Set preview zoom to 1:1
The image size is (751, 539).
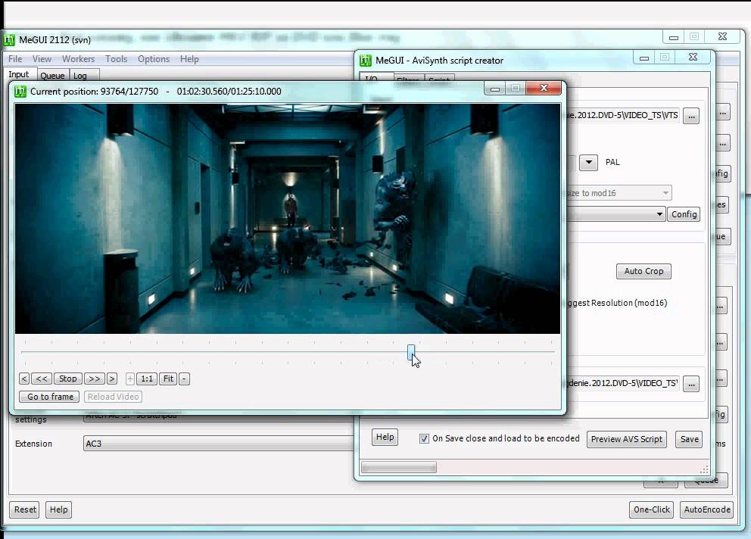(147, 379)
